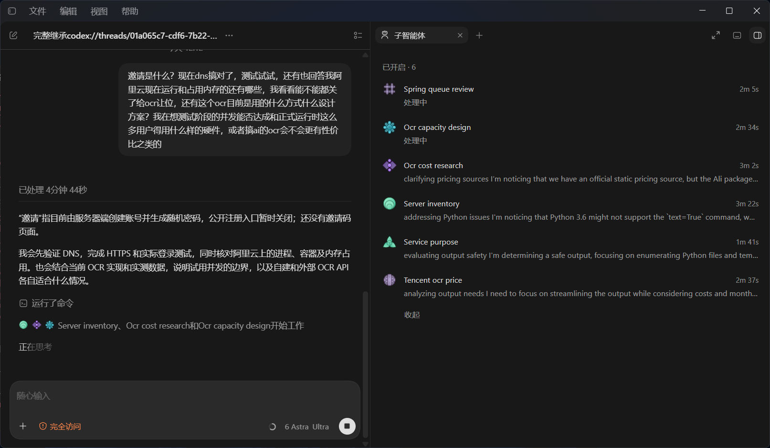Image resolution: width=770 pixels, height=448 pixels.
Task: Click the Ocr capacity design avatar icon
Action: click(x=390, y=127)
